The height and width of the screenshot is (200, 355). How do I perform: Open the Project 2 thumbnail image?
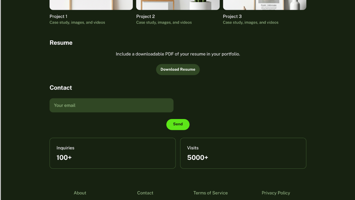[x=178, y=5]
